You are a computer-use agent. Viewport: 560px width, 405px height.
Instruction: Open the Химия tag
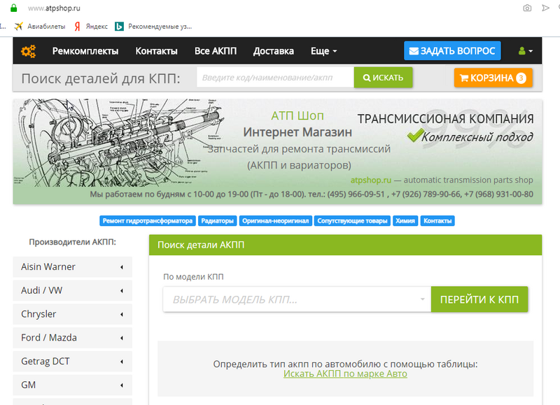tap(405, 221)
